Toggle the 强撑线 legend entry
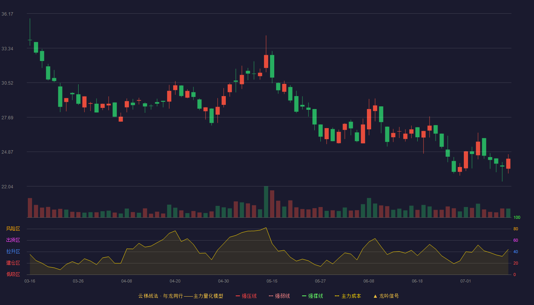Screen dimensions: 534x305 pos(312,296)
